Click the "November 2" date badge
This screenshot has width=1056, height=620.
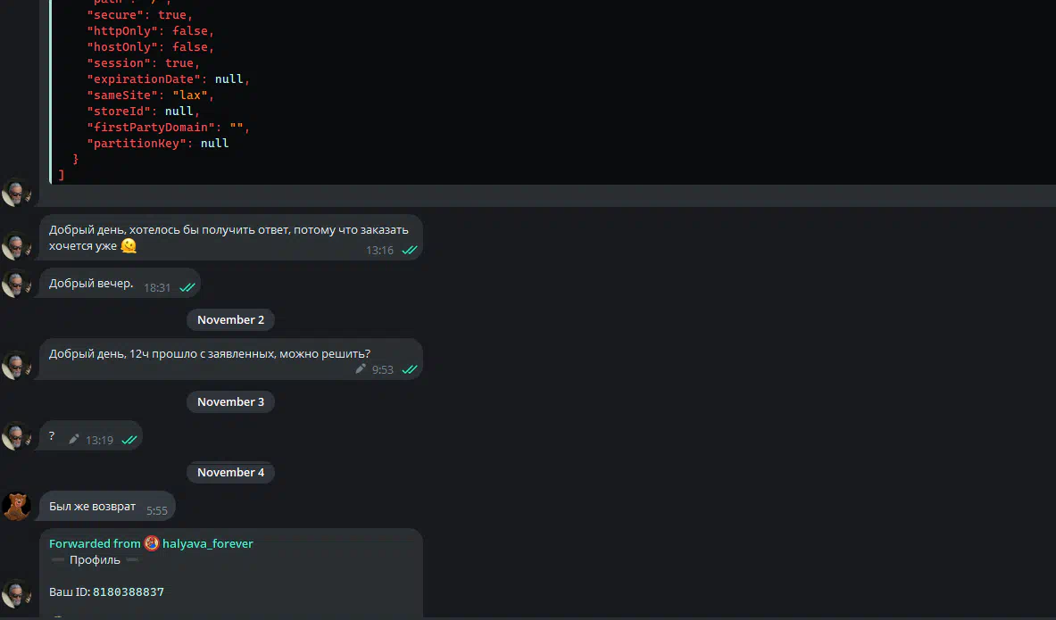(x=230, y=320)
